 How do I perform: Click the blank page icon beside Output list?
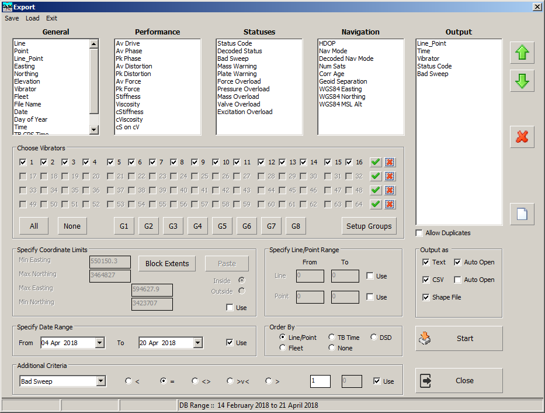pos(522,214)
